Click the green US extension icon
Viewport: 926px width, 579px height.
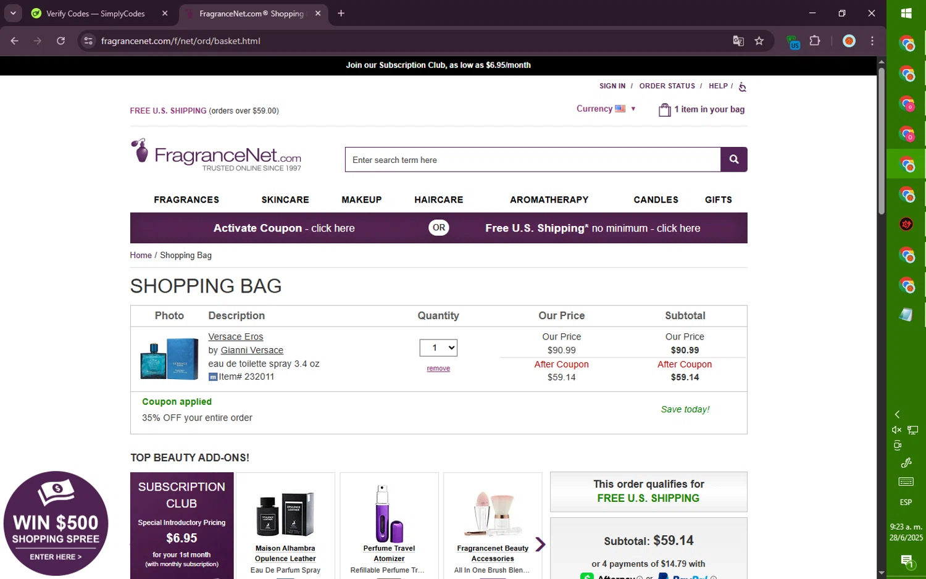793,42
